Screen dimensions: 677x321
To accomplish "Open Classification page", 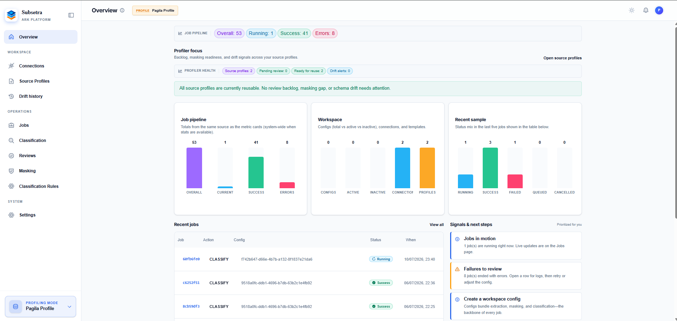I will click(x=41, y=140).
